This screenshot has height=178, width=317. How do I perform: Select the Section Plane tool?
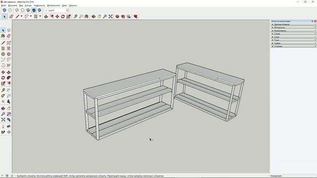click(x=9, y=132)
